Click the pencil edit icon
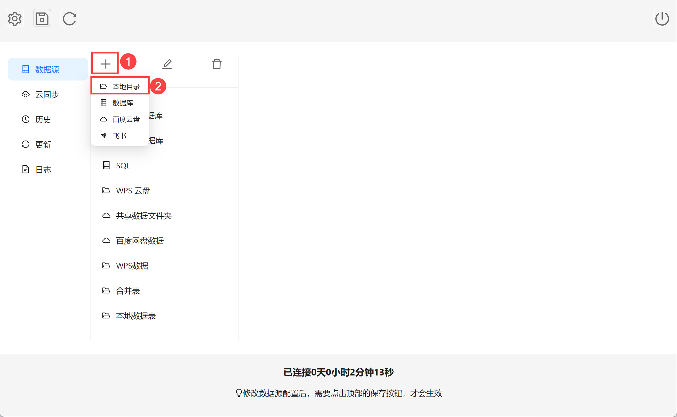This screenshot has width=677, height=417. click(167, 64)
